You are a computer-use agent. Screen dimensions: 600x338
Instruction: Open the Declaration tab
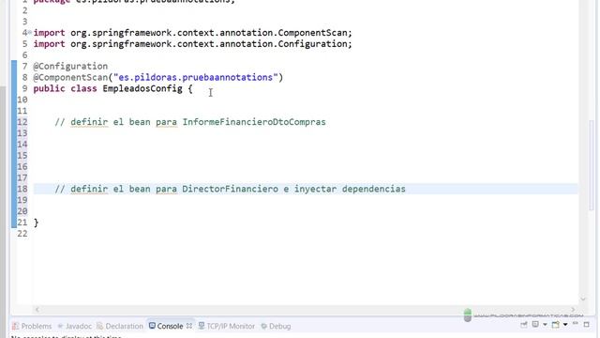(x=120, y=326)
